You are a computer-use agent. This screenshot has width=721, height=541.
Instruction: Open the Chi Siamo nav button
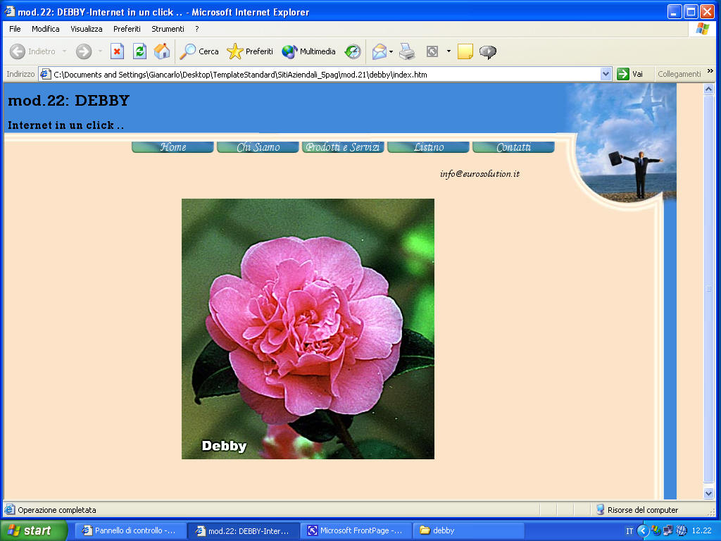[258, 147]
